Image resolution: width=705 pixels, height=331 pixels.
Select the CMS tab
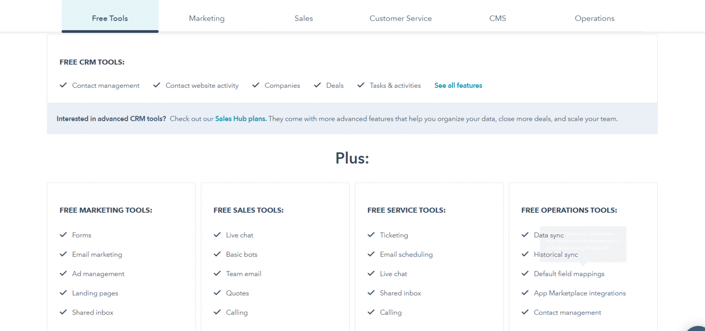tap(498, 18)
